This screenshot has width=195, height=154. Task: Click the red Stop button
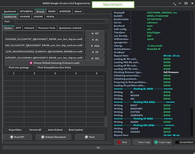122,142
